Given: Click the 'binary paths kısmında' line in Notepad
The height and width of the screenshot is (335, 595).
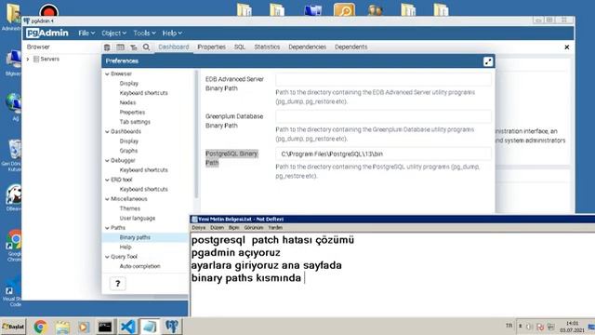Looking at the screenshot, I should point(246,277).
